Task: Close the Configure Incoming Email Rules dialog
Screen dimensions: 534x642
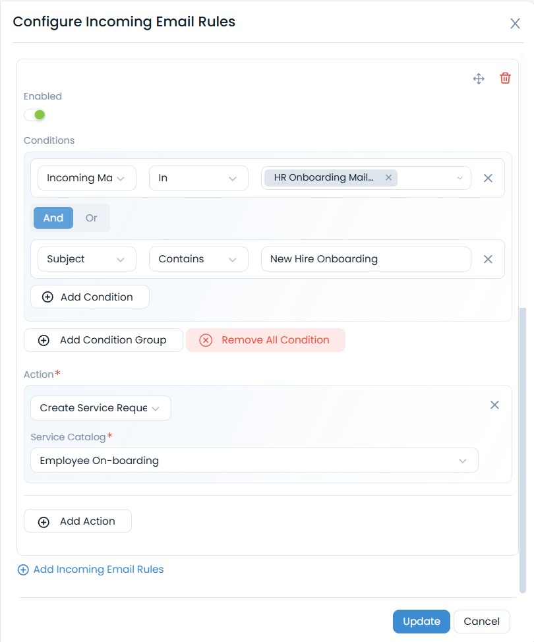Action: [x=515, y=23]
